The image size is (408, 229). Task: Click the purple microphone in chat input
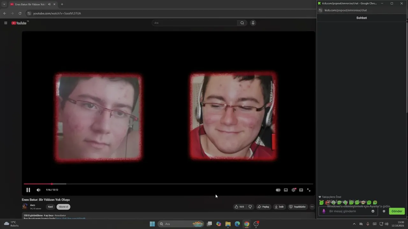click(x=324, y=211)
